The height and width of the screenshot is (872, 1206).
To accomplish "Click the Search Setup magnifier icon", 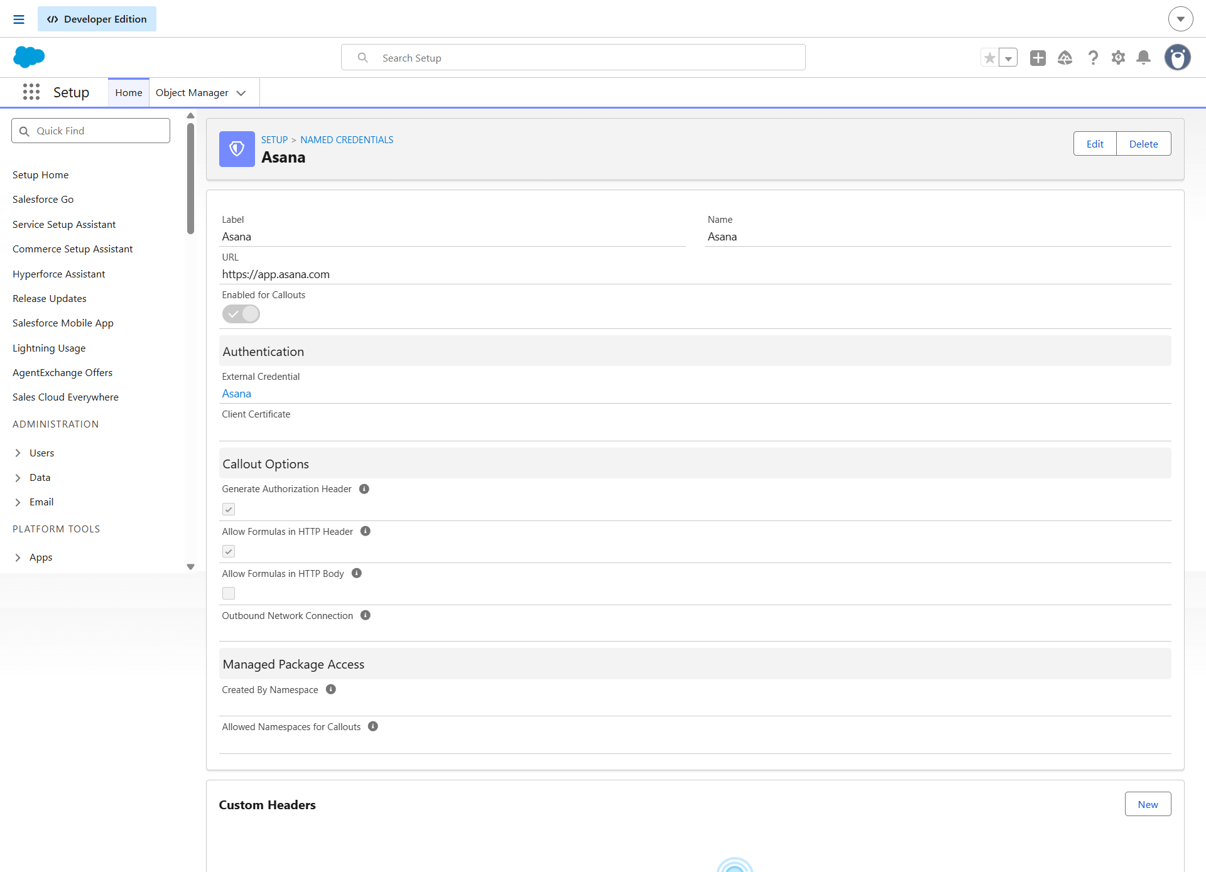I will click(x=362, y=58).
